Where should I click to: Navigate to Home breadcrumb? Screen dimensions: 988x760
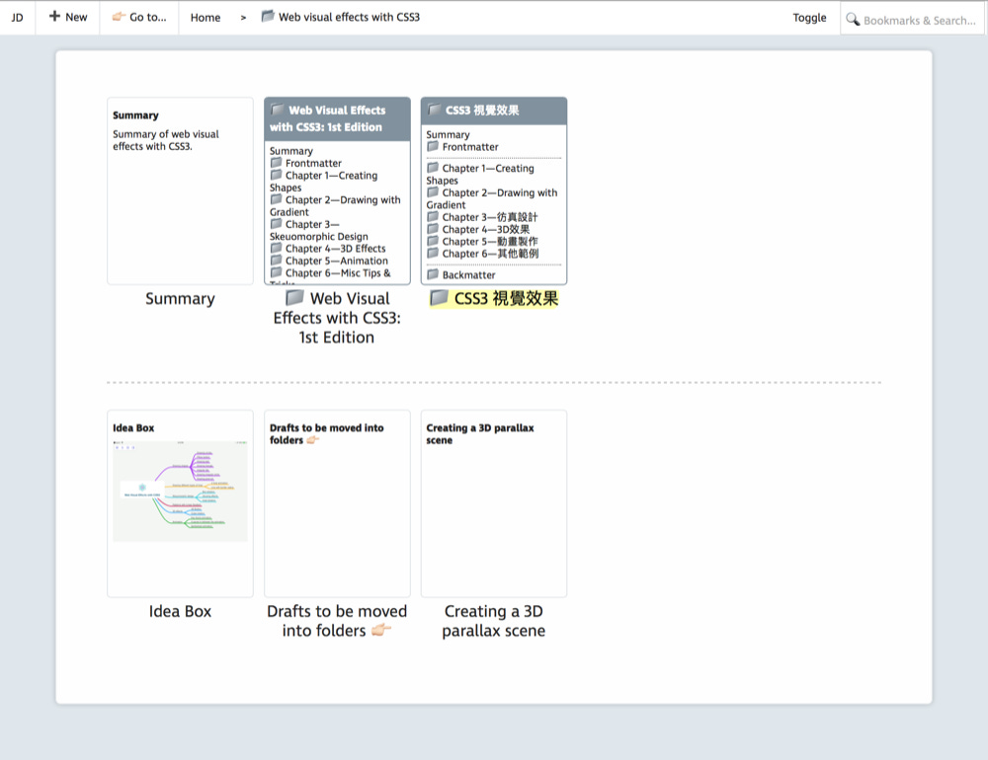[x=206, y=17]
